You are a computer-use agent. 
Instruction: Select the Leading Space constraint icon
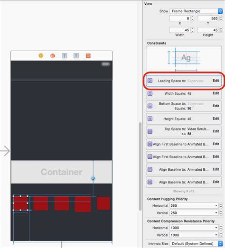(x=150, y=81)
